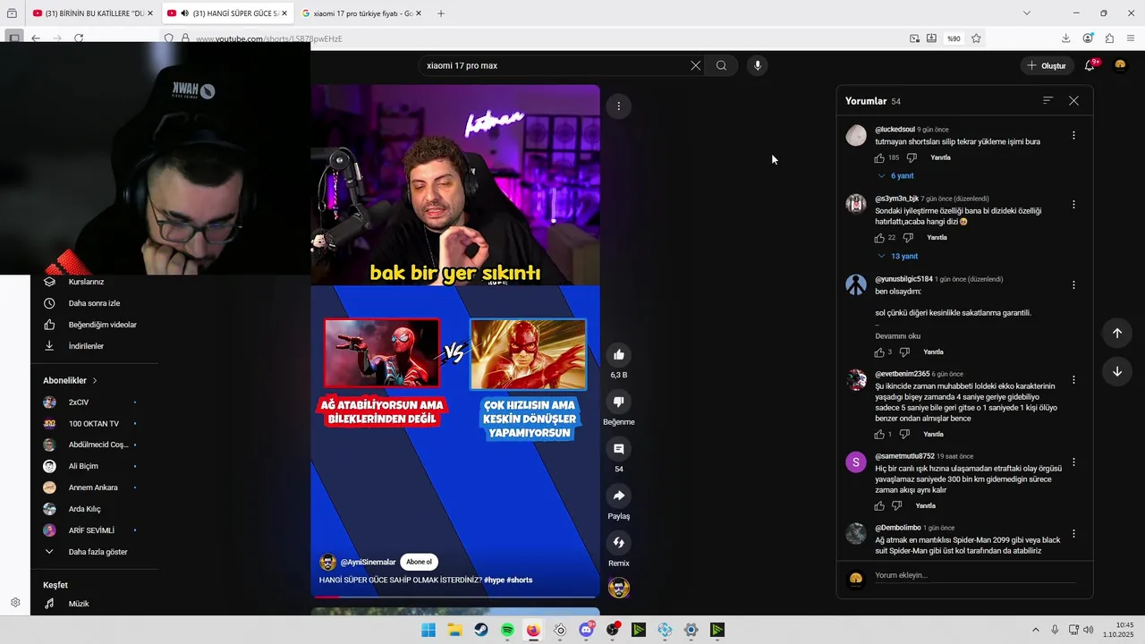1145x644 pixels.
Task: Open options for @sametmutlu8752's comment
Action: (1073, 462)
